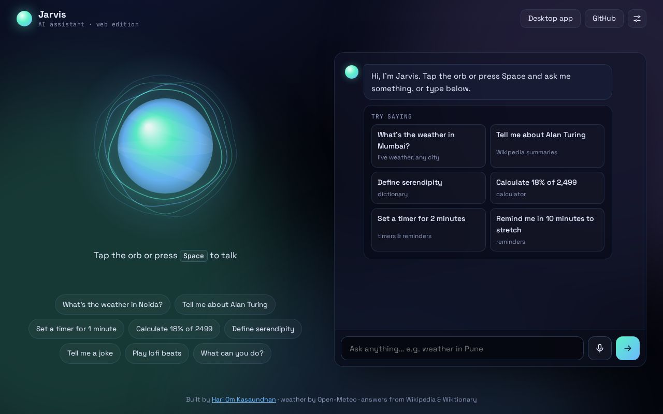The image size is (663, 414).
Task: Choose "Set a timer for 2 minutes" card
Action: (428, 230)
